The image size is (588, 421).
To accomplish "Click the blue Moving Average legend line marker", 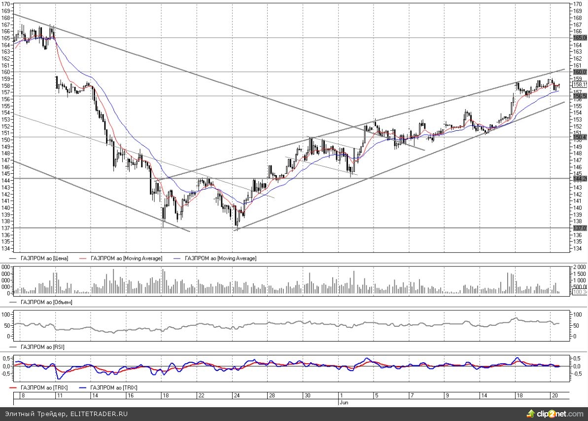I will click(x=177, y=258).
